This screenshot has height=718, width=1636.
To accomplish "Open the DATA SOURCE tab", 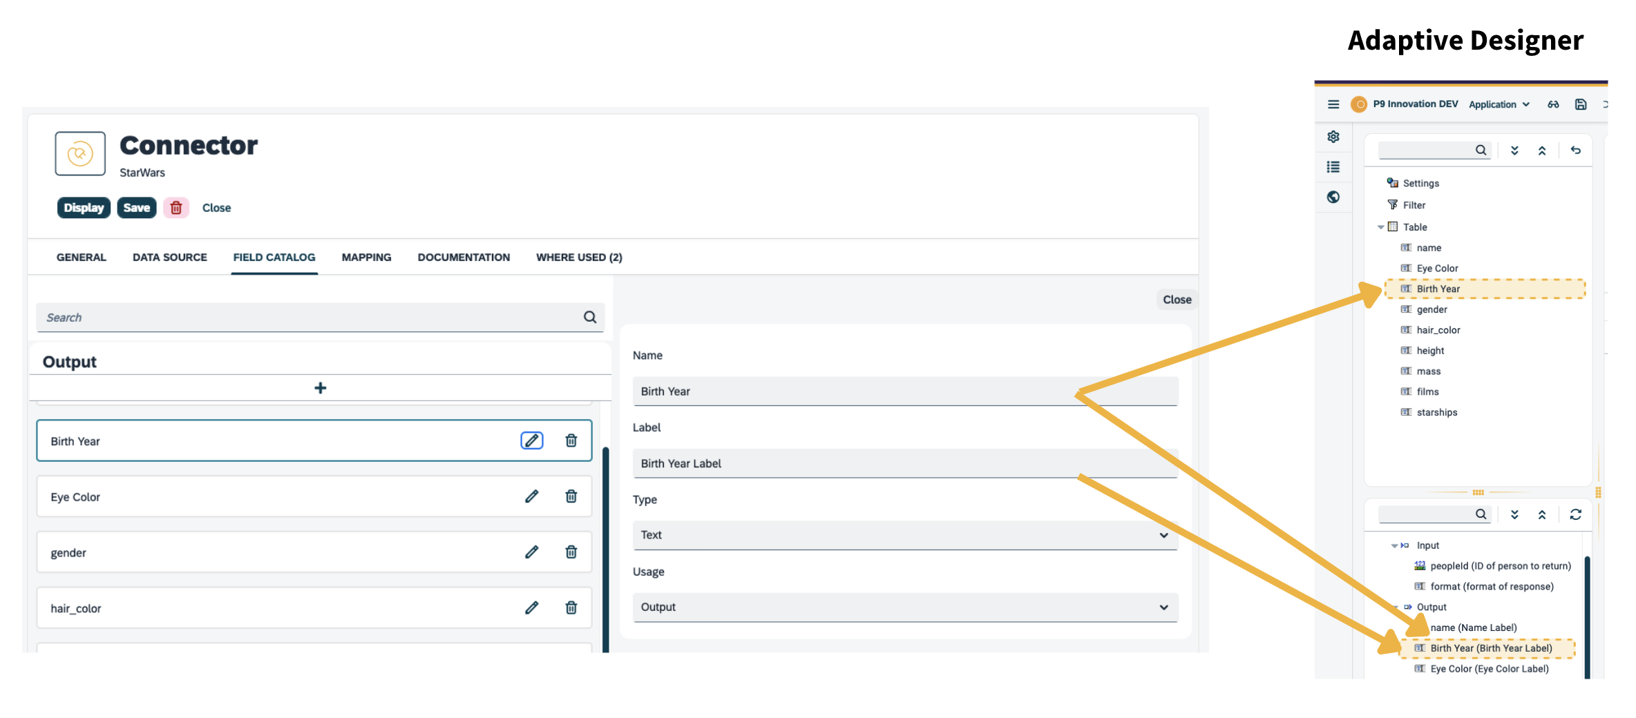I will [x=169, y=257].
